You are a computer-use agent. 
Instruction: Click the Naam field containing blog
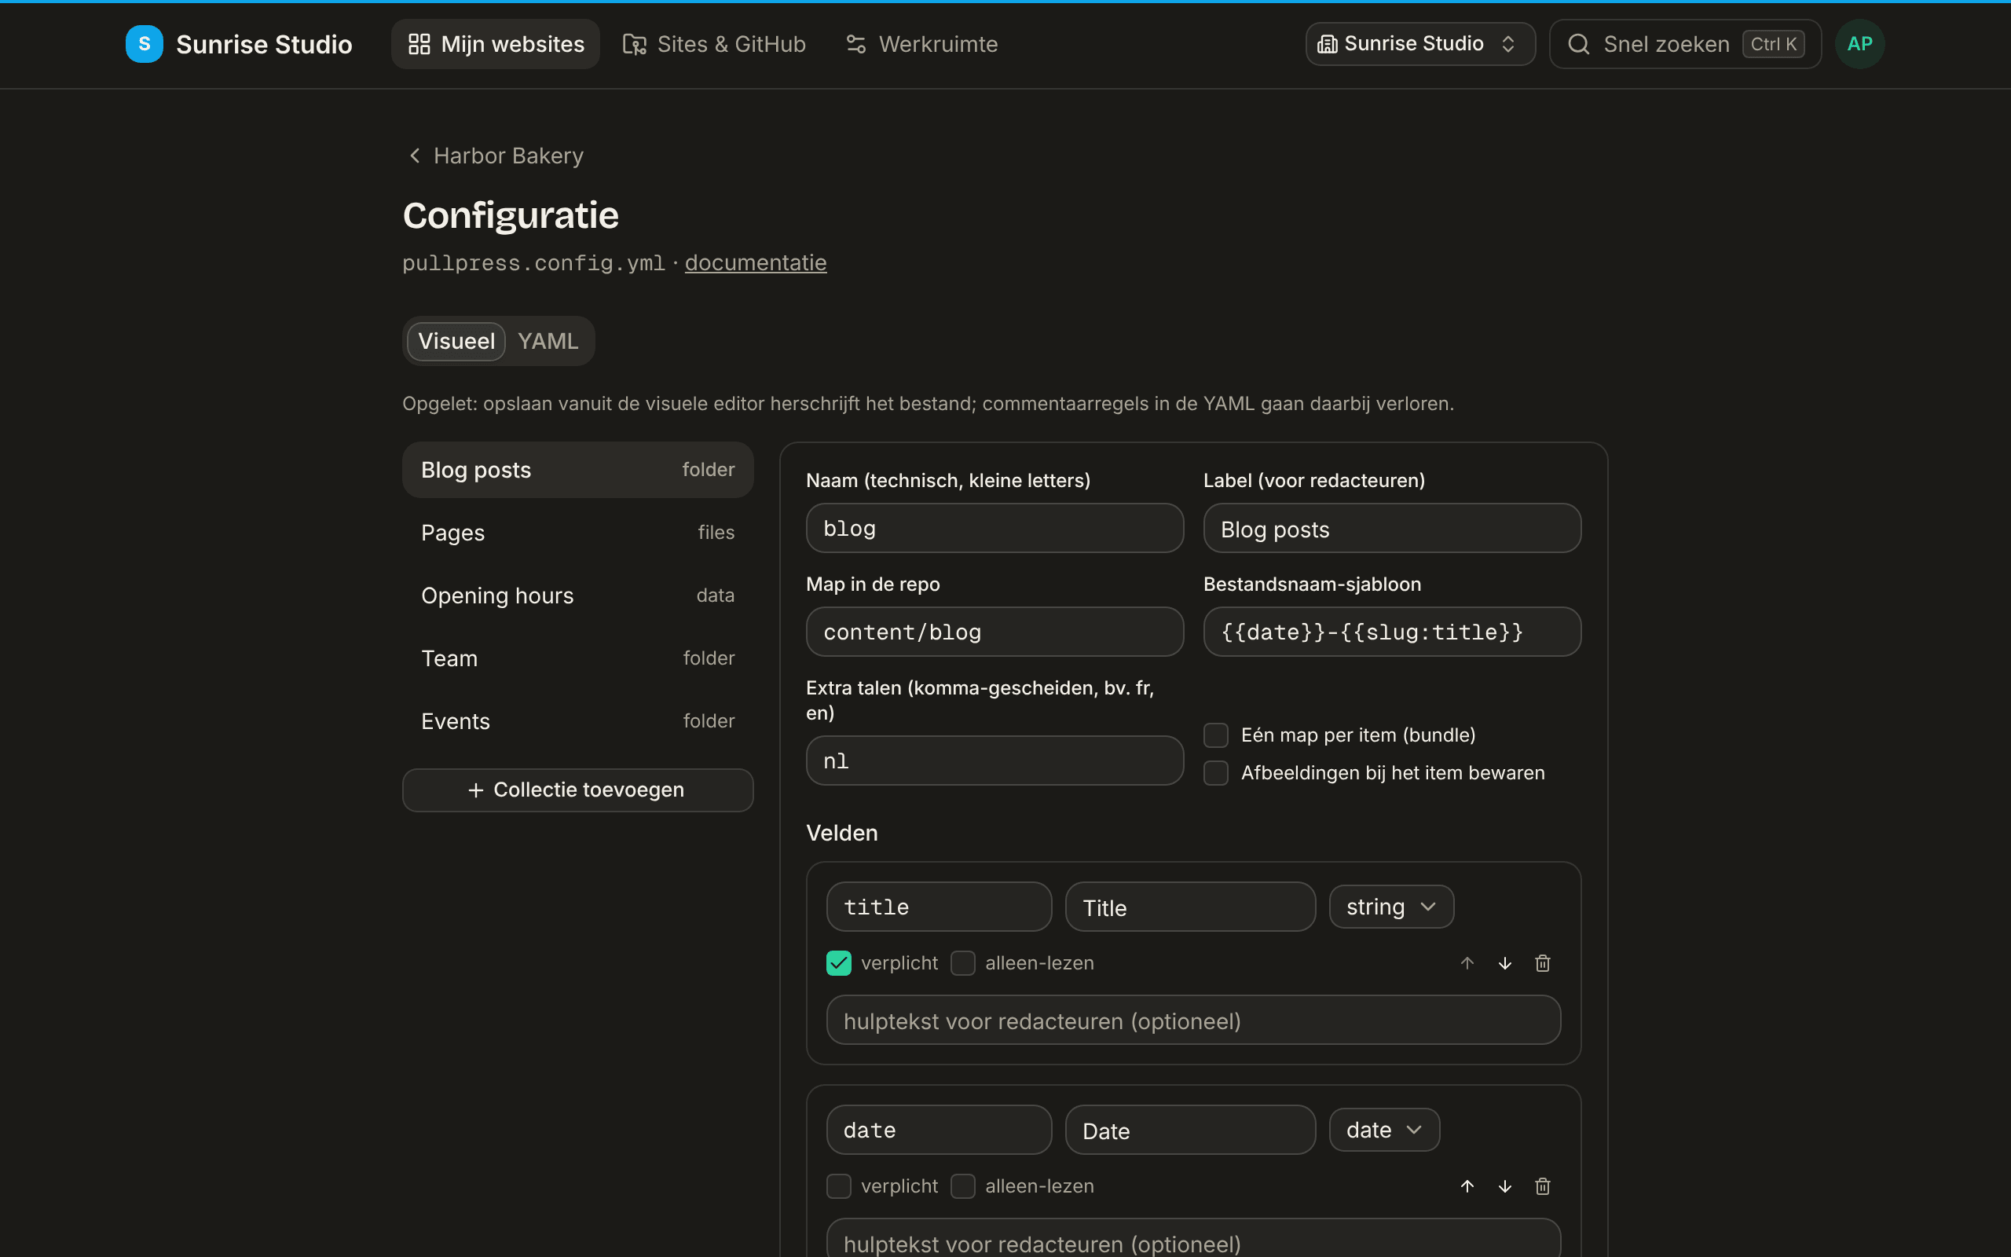tap(995, 528)
